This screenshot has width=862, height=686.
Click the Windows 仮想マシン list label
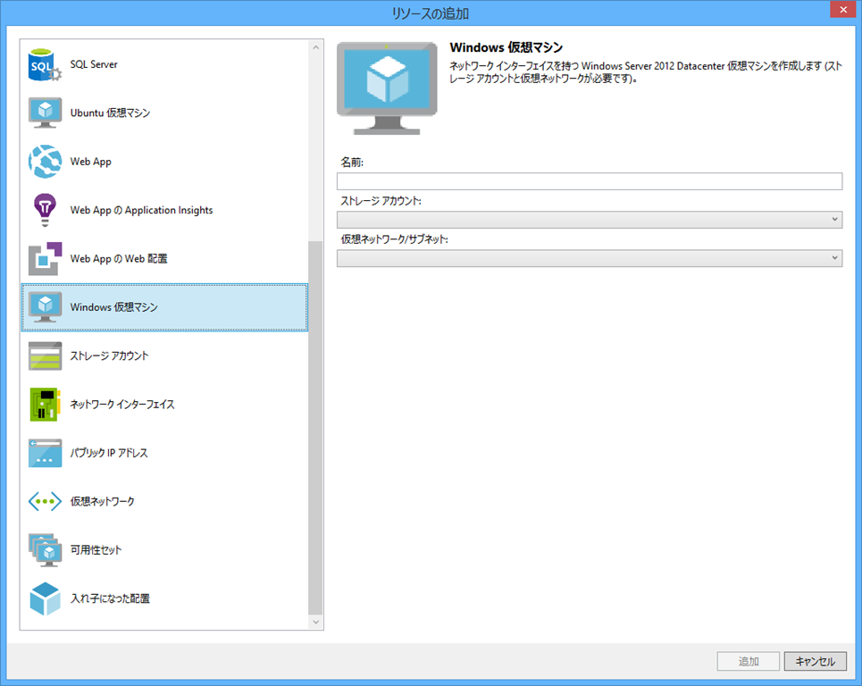[113, 307]
